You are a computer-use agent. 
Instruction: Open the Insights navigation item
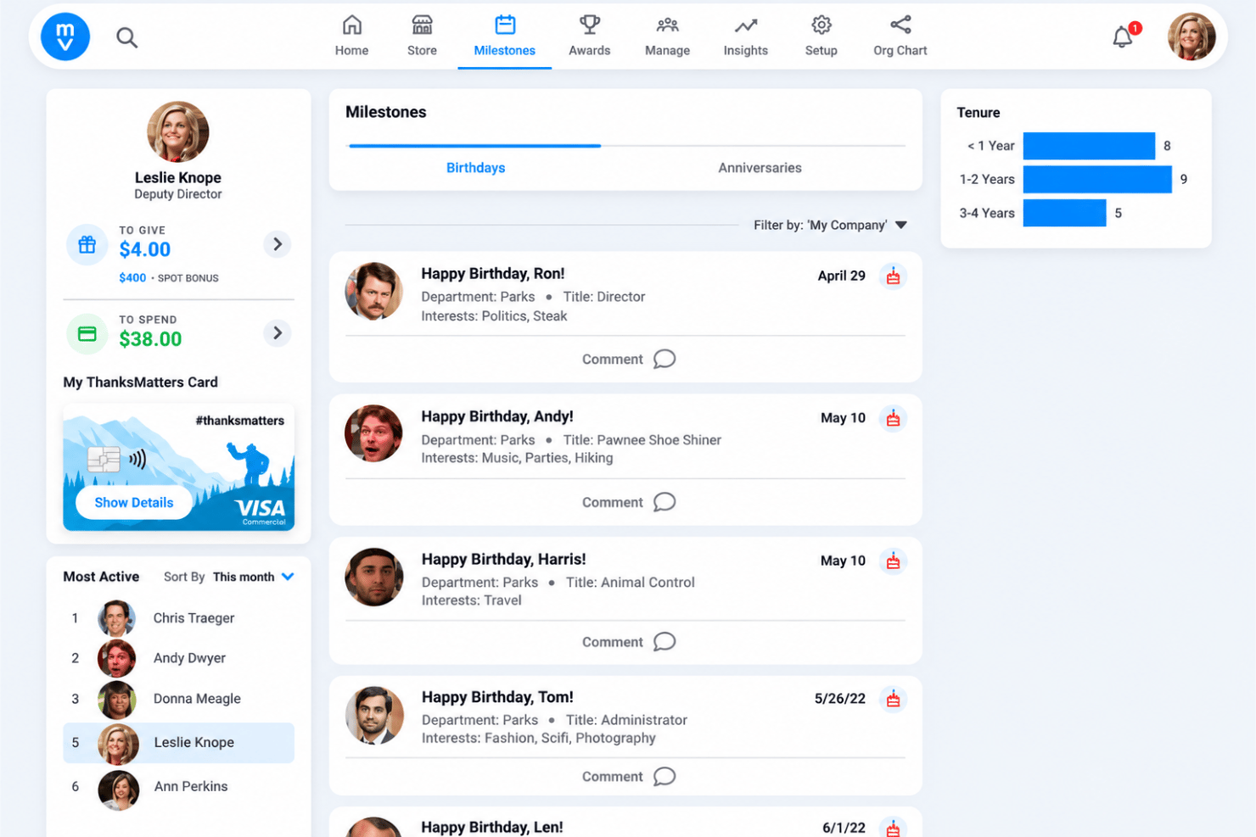click(746, 36)
